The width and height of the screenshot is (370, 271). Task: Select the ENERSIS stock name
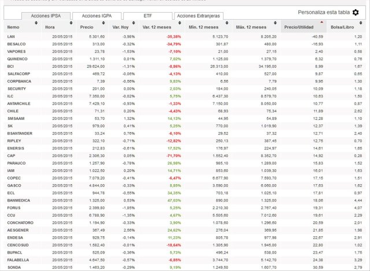(16, 148)
